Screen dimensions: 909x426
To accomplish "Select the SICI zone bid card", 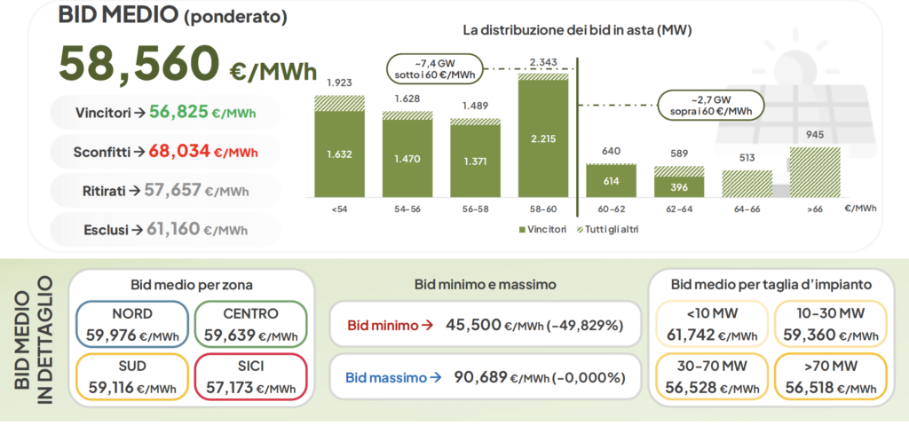I will pos(250,377).
